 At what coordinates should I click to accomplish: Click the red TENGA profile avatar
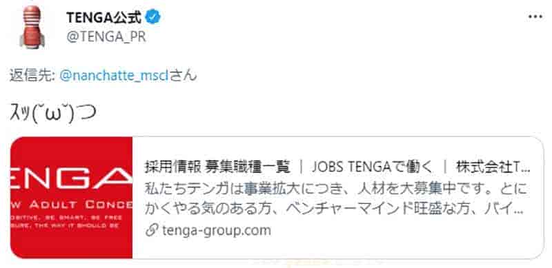[x=32, y=27]
